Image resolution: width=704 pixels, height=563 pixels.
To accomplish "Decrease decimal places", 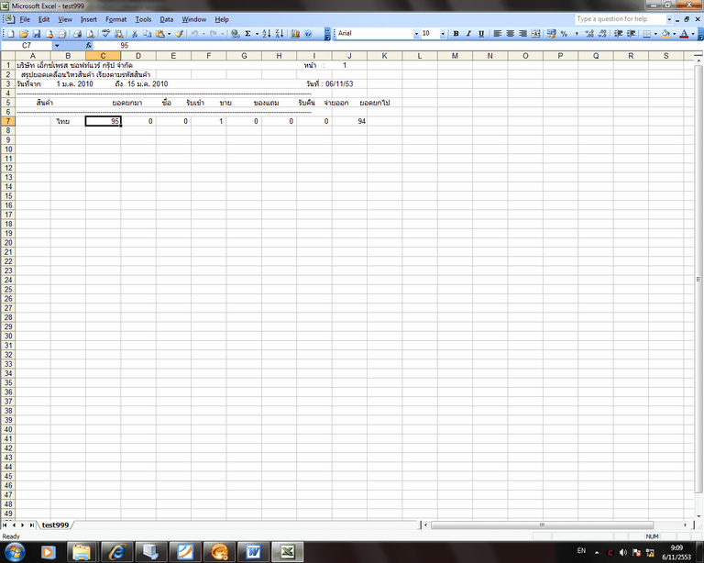I will point(602,34).
